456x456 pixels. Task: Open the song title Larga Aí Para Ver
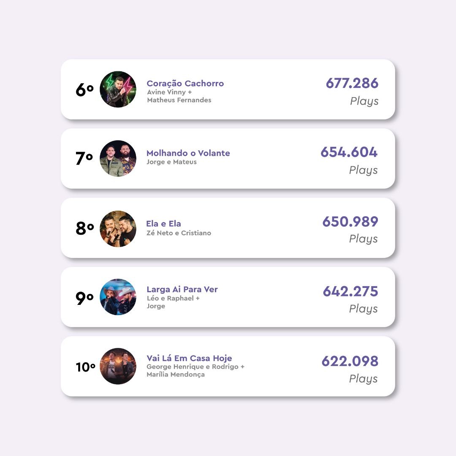182,289
